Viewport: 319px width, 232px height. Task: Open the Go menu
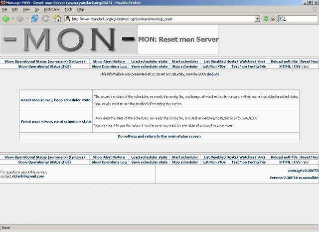[36, 9]
